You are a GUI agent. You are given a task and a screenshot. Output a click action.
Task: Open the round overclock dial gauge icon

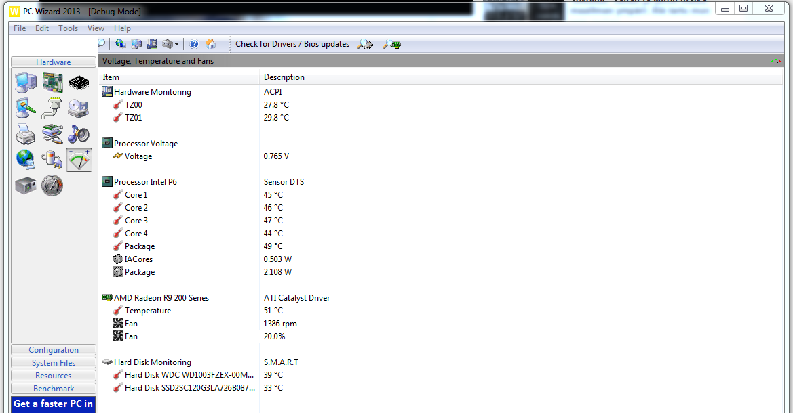point(53,186)
